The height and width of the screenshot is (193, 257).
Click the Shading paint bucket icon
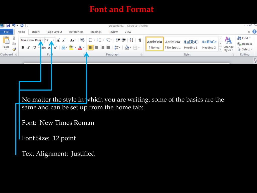coord(127,47)
